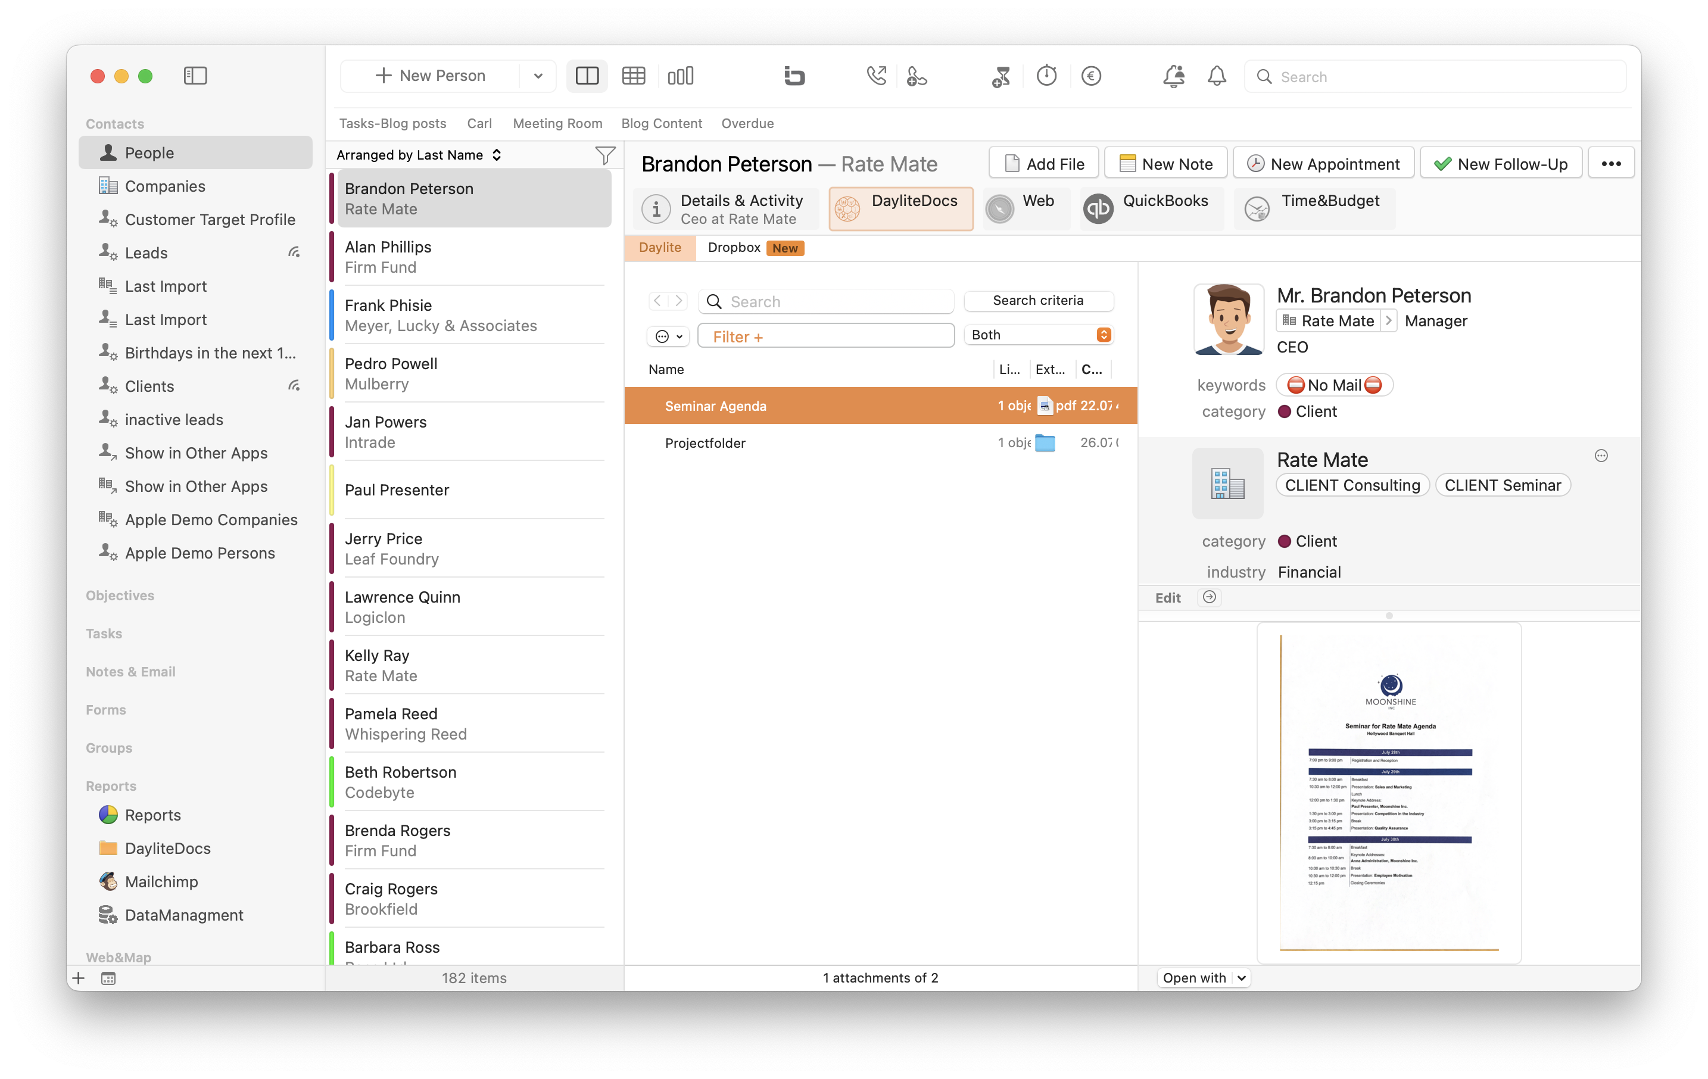Open the notifications bell icon

coord(1217,76)
